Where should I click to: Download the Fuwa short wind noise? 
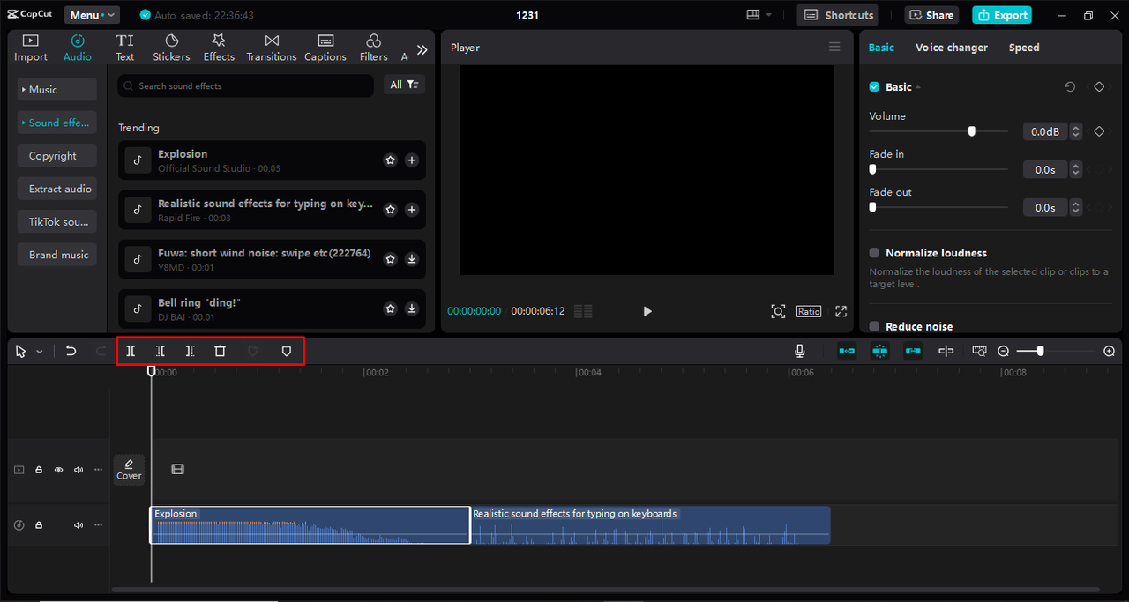tap(412, 259)
